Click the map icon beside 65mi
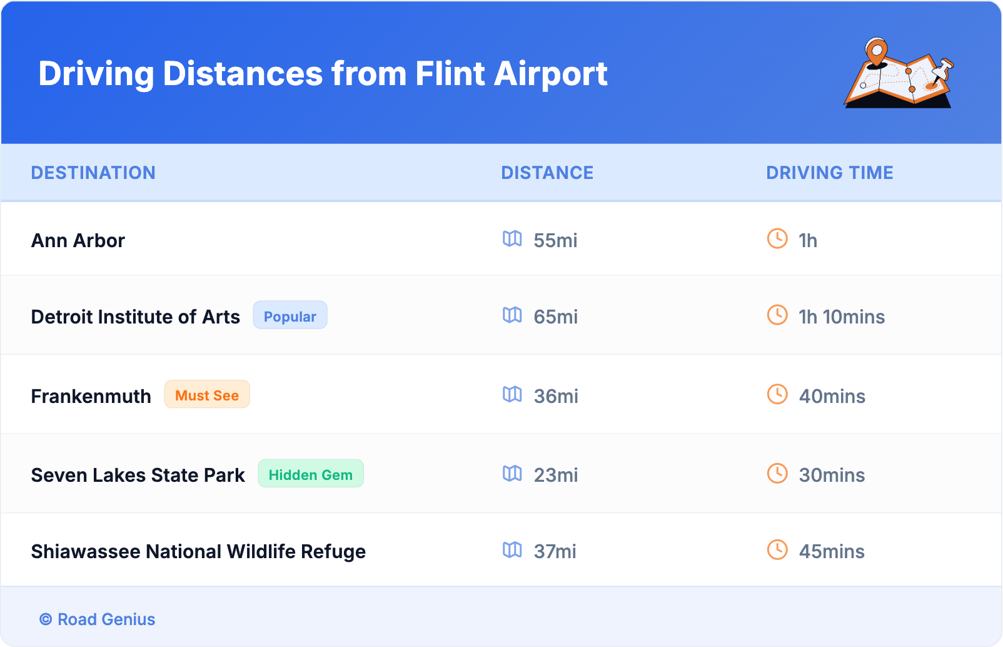 pos(512,315)
